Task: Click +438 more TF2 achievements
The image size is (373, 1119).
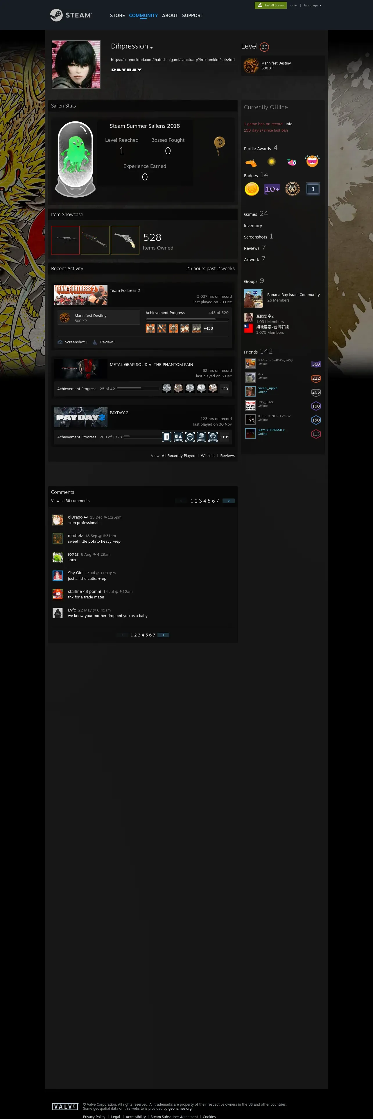Action: pyautogui.click(x=208, y=328)
